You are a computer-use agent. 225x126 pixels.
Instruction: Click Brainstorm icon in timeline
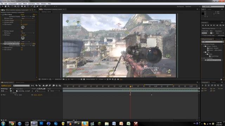(53, 85)
